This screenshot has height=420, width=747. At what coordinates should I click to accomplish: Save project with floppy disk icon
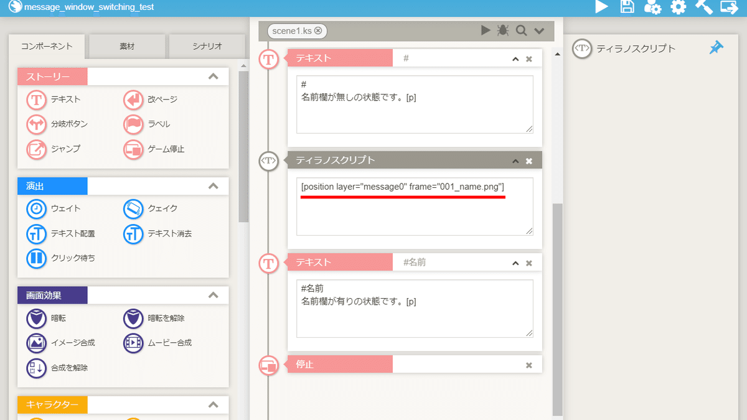coord(627,7)
